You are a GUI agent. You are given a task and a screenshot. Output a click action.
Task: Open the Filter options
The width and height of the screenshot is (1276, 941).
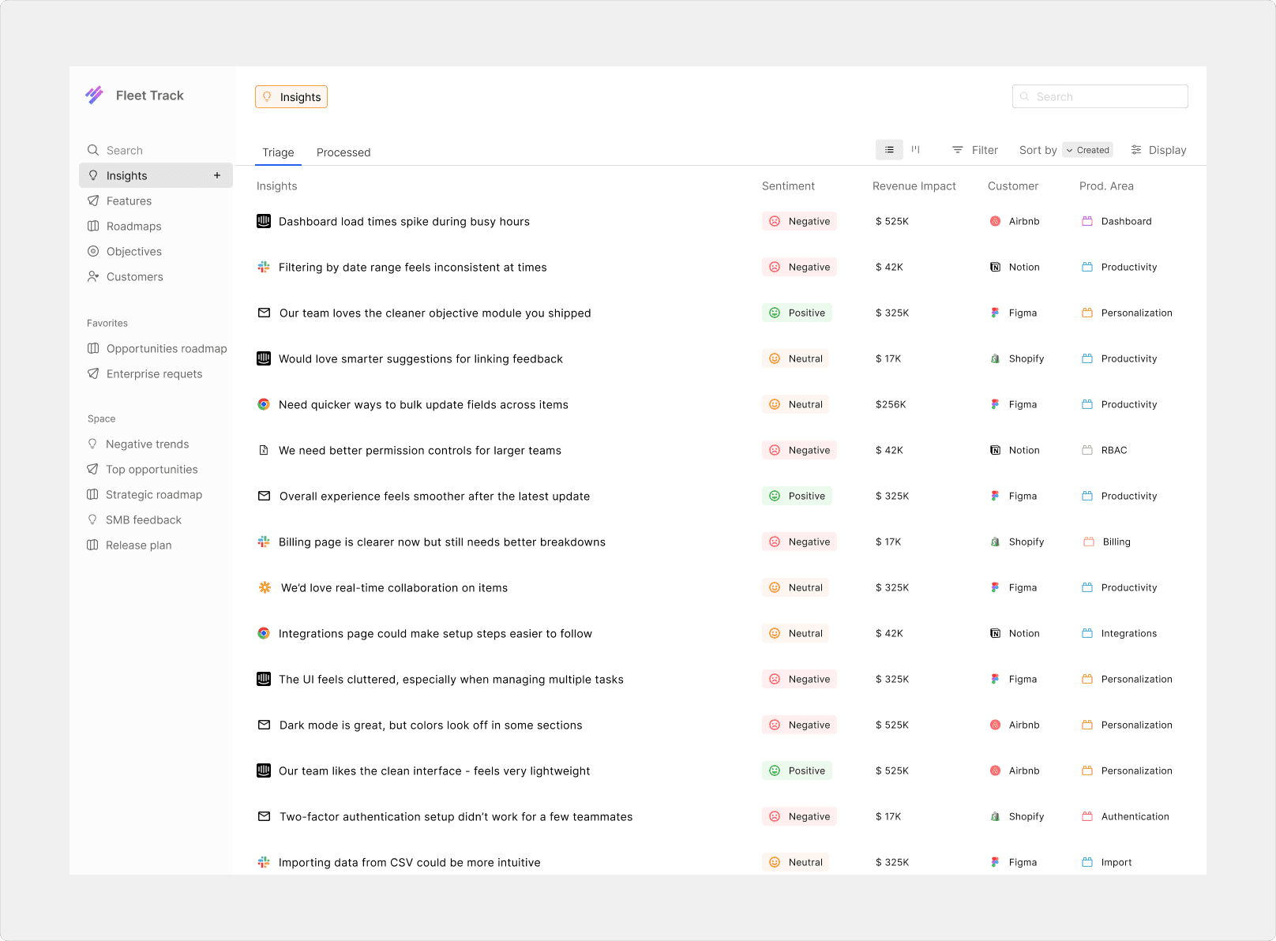coord(975,150)
